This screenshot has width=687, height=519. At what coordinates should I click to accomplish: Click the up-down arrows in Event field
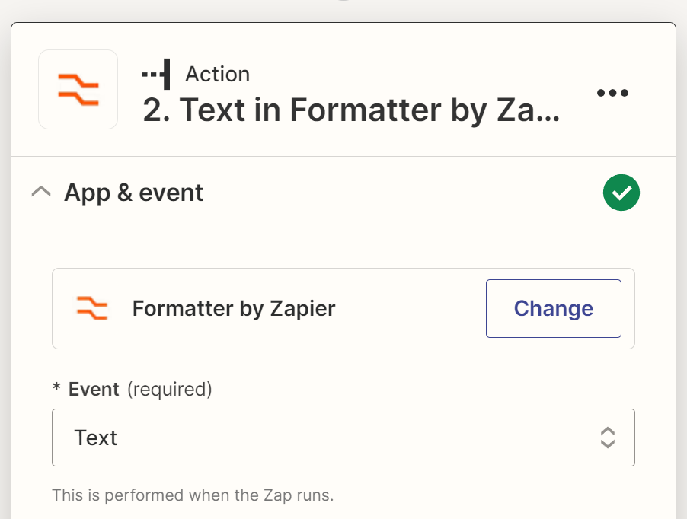[x=607, y=438]
